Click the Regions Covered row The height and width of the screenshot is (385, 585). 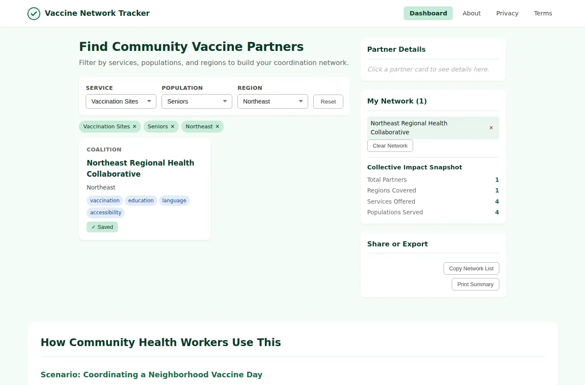[433, 190]
